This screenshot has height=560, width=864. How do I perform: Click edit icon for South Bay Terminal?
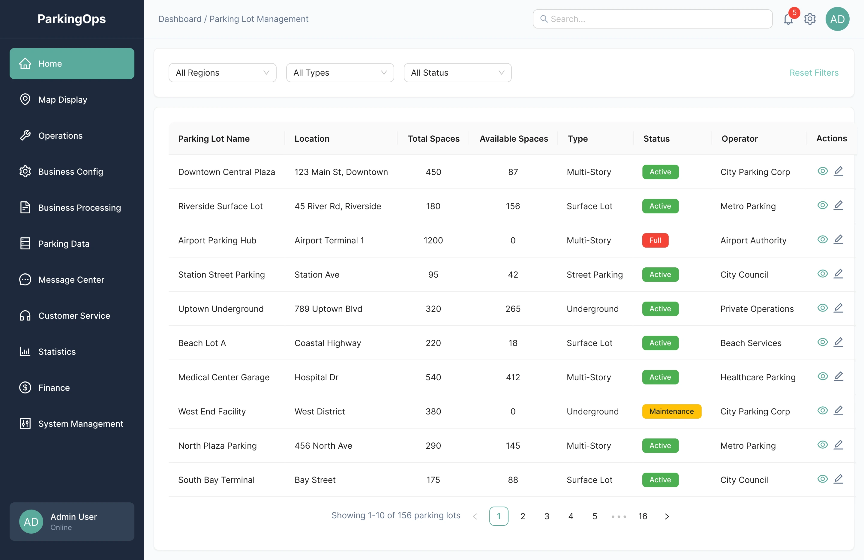coord(838,479)
